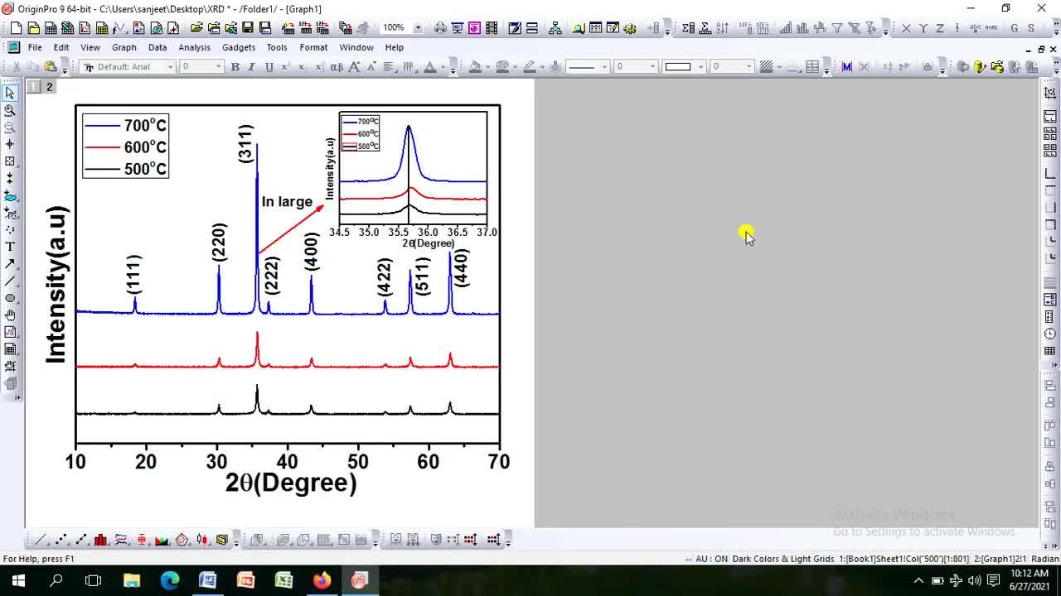Click the Print icon
This screenshot has height=596, width=1061.
pos(439,27)
